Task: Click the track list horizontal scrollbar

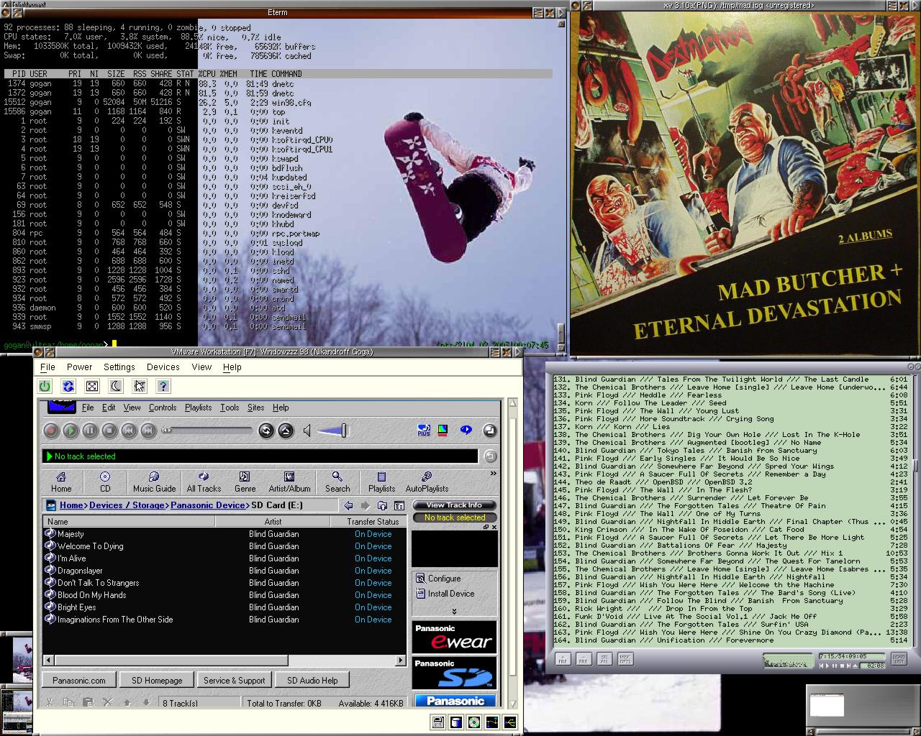Action: (x=224, y=661)
